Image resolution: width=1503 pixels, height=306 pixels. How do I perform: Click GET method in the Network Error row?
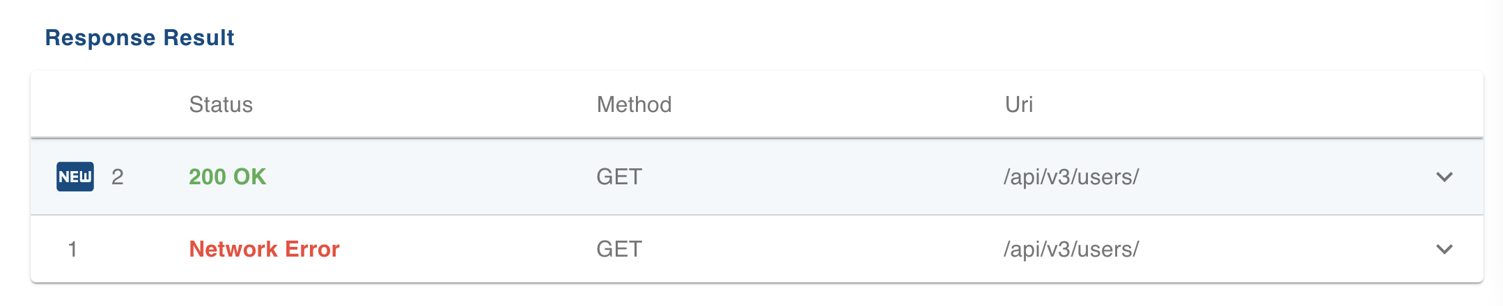click(619, 249)
